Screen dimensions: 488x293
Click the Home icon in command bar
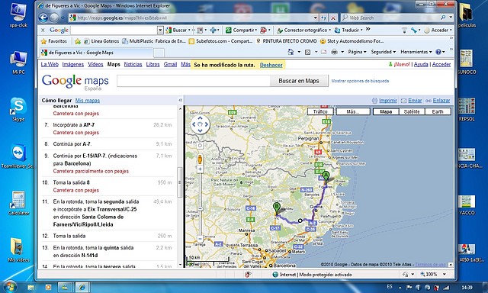tap(291, 52)
